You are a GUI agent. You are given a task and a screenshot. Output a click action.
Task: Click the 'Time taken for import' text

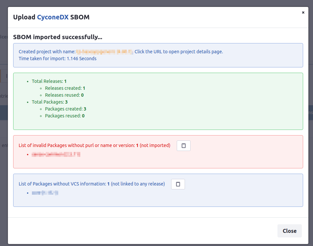click(x=58, y=59)
